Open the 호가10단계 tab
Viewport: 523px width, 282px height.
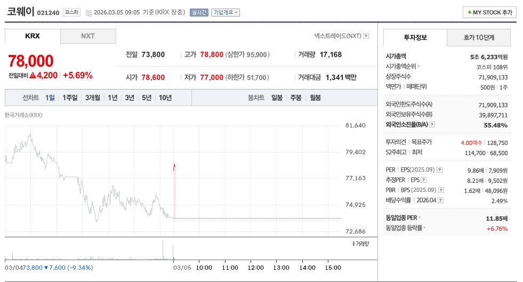[x=479, y=37]
